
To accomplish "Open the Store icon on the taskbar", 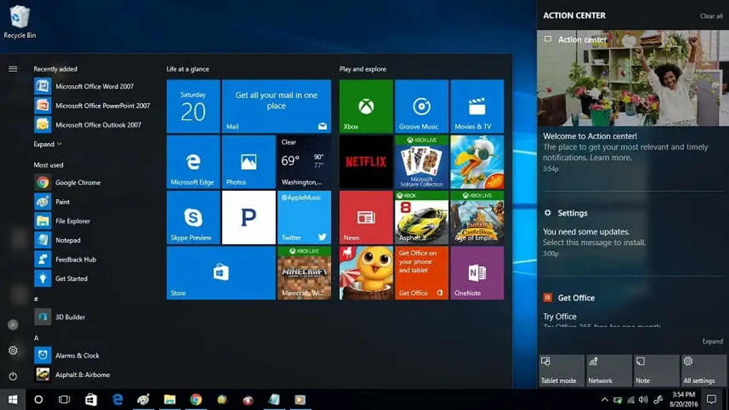I will (x=91, y=399).
